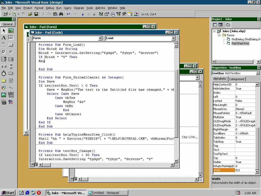Switch to the Categorized properties tab
The image size is (261, 196).
click(237, 79)
